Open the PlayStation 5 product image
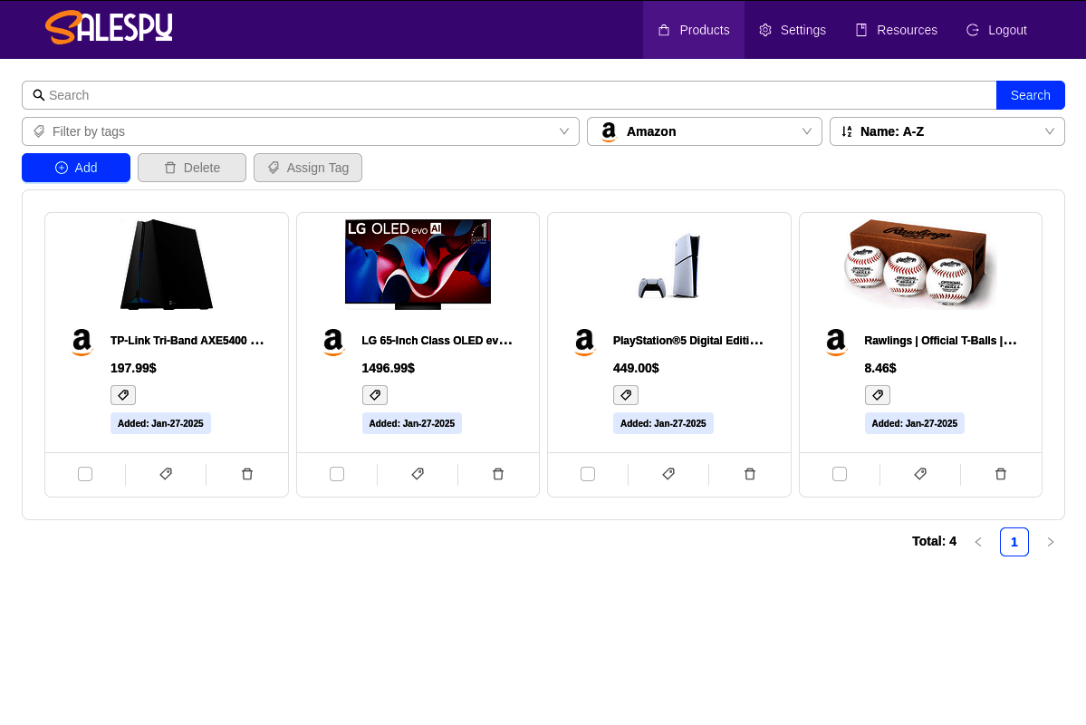This screenshot has height=725, width=1086. [x=669, y=266]
